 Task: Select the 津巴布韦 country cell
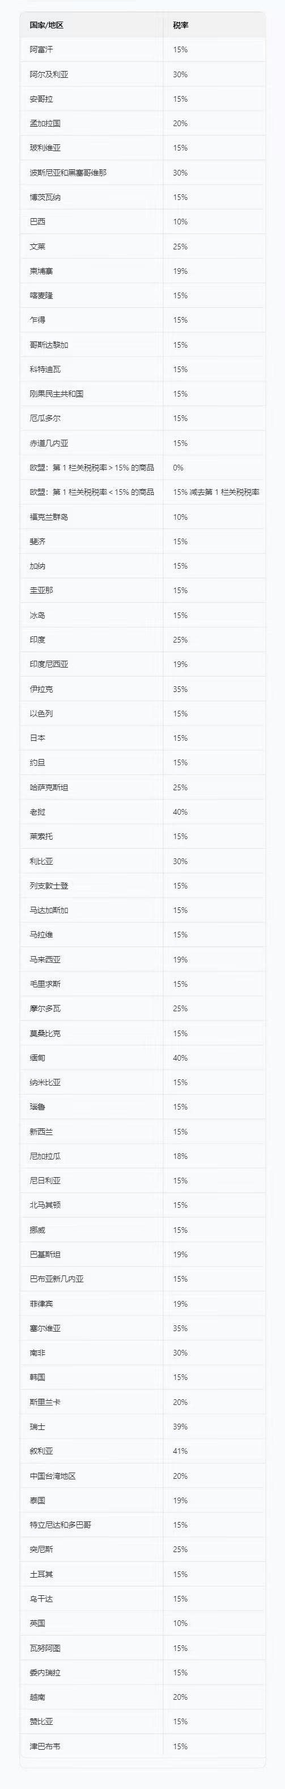(92, 1746)
